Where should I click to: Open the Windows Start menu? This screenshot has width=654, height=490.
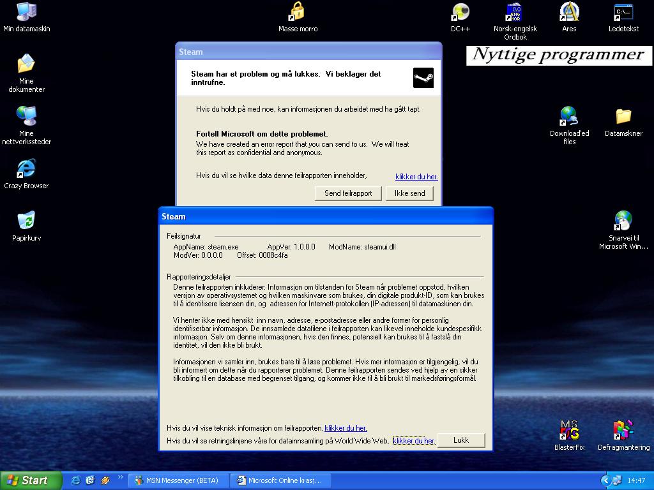coord(31,480)
